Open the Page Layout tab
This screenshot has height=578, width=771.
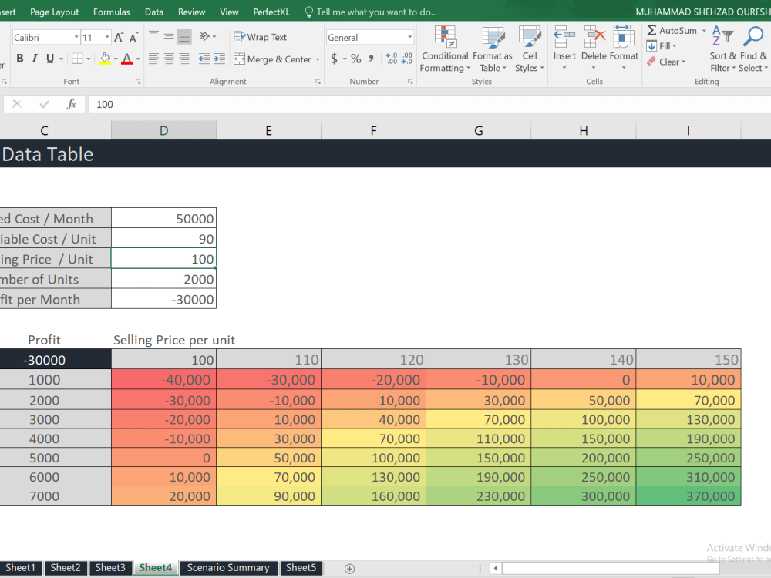pyautogui.click(x=54, y=12)
